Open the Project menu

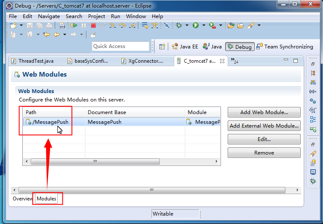pos(97,16)
